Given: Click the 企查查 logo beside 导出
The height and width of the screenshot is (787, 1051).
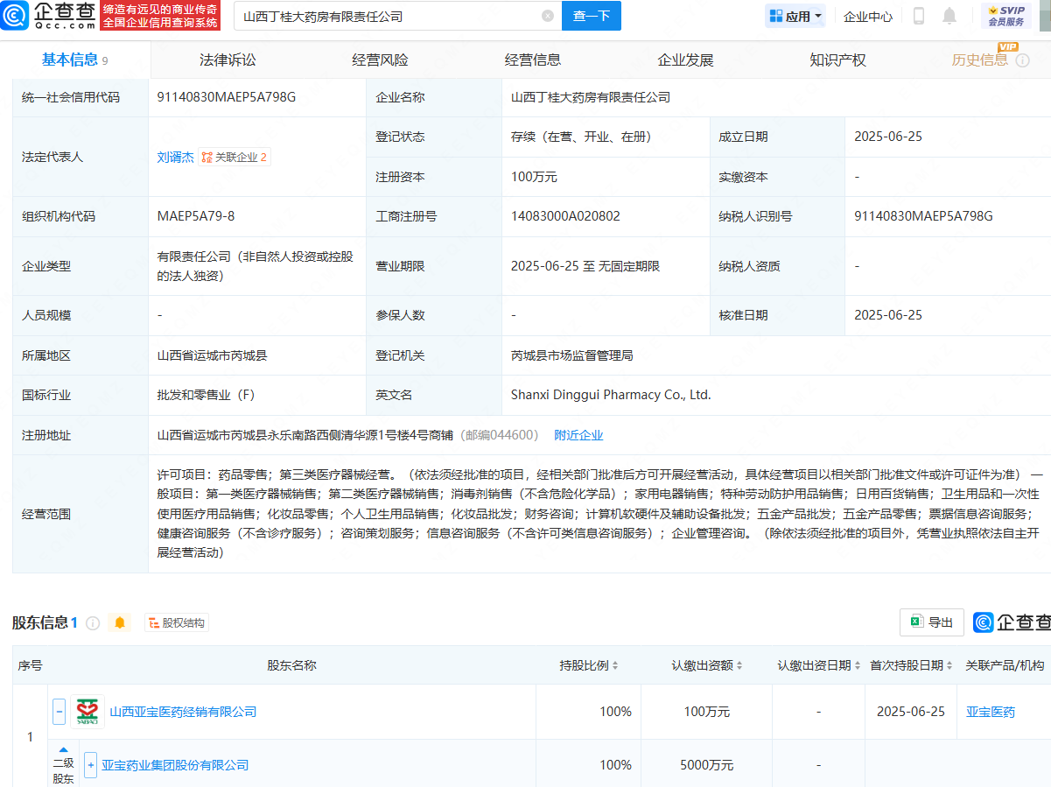Looking at the screenshot, I should 1012,622.
